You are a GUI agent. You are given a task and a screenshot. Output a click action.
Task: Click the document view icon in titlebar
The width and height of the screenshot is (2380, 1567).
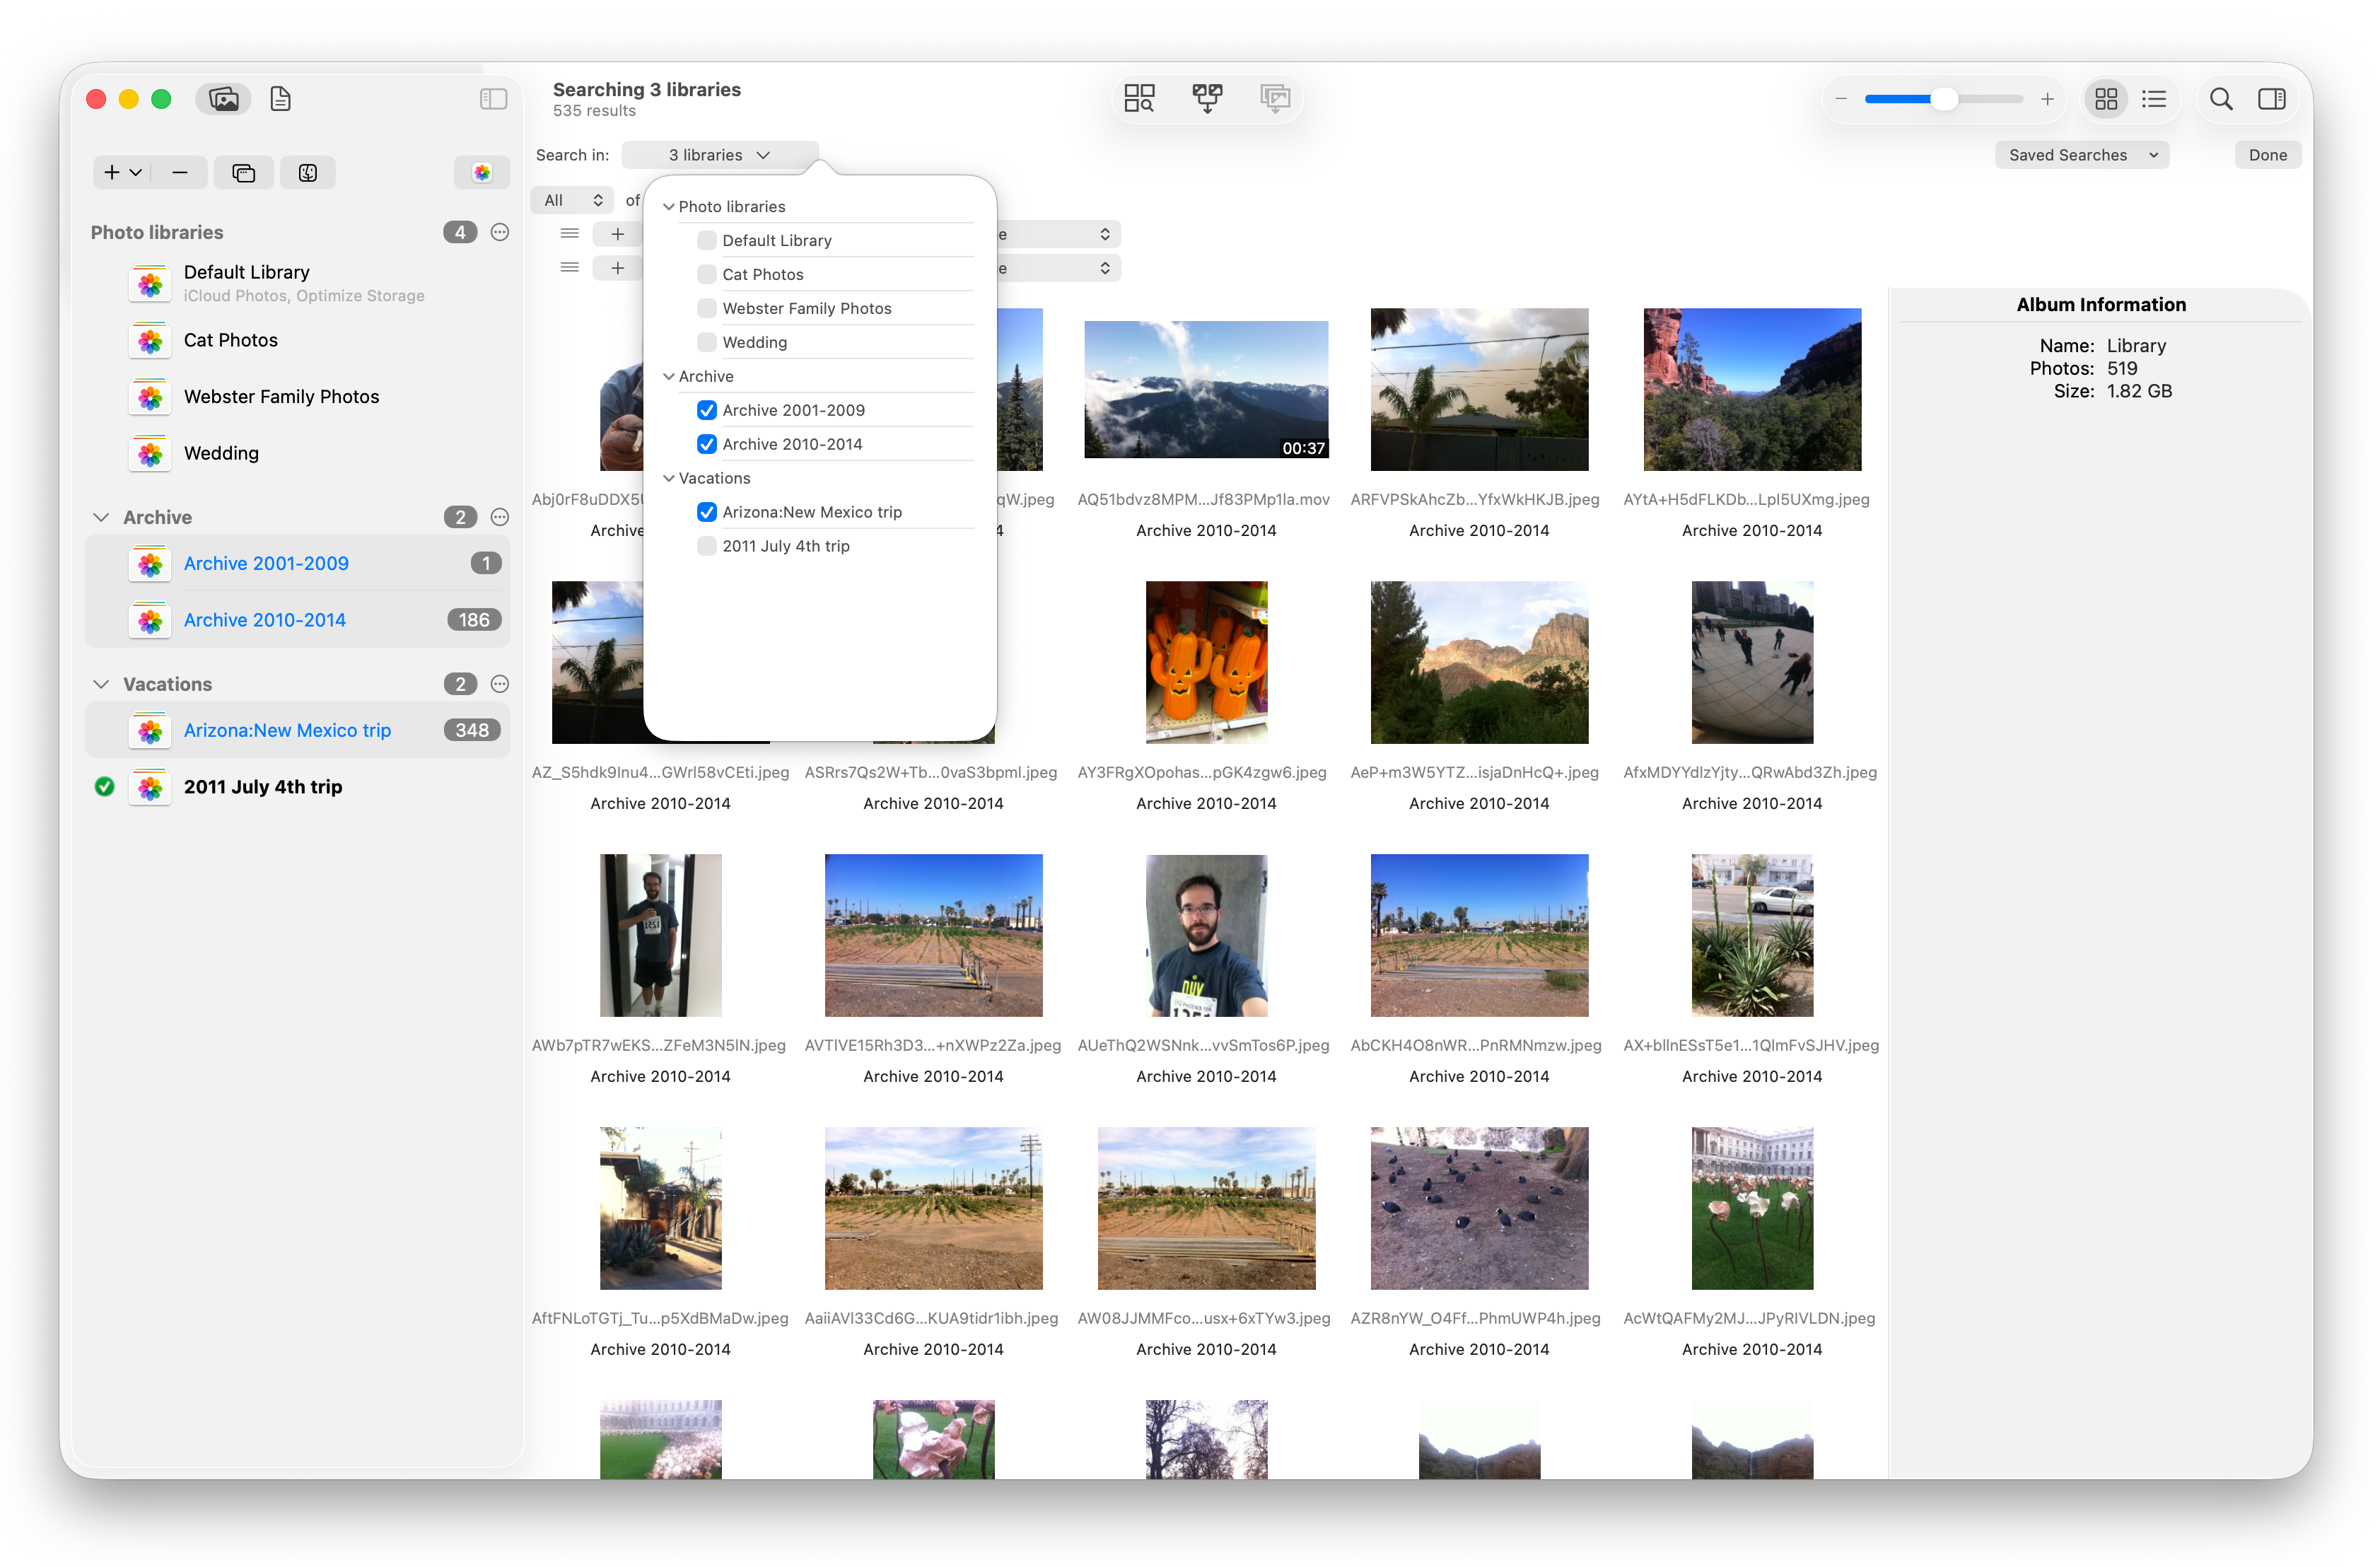click(x=280, y=99)
